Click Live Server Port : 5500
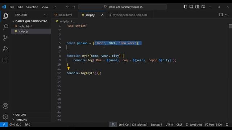The image size is (232, 130). coord(214,125)
